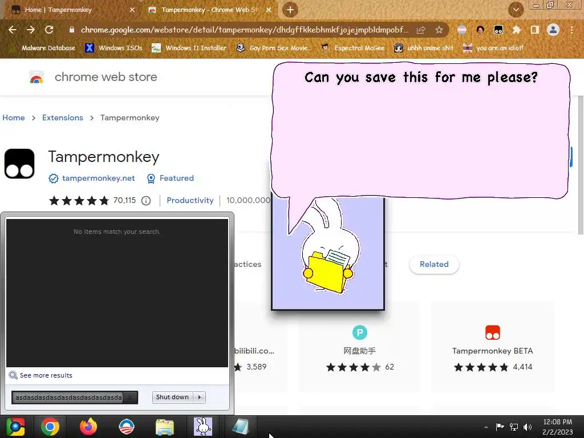Viewport: 584px width, 438px height.
Task: Close the Home | Tampermonkey tab
Action: coord(132,10)
